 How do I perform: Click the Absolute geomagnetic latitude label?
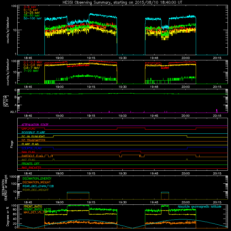click(200, 206)
